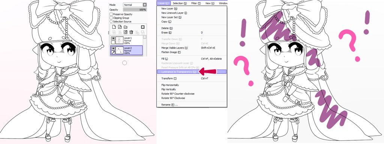Click the pen icon on Layer 2
384x144 pixels.
tap(113, 52)
